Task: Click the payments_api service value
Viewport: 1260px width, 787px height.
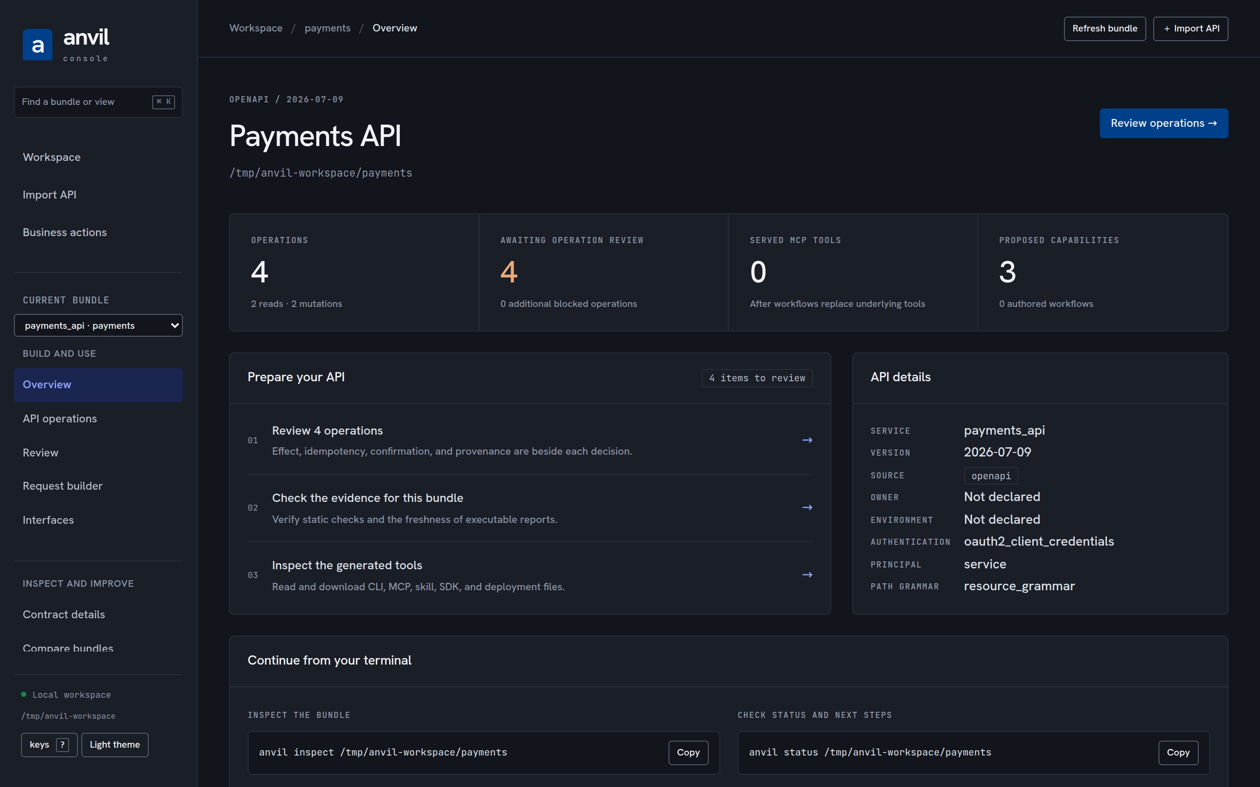Action: (1004, 431)
